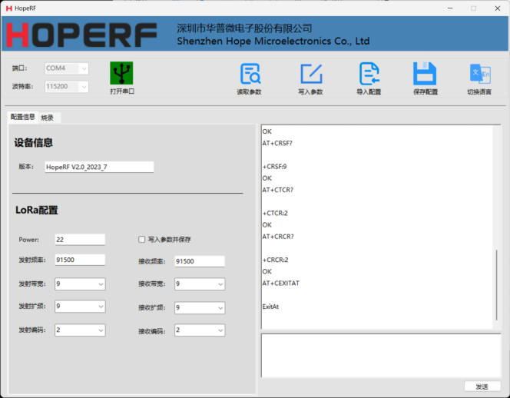Click the import config (导入配置) icon

tap(369, 74)
